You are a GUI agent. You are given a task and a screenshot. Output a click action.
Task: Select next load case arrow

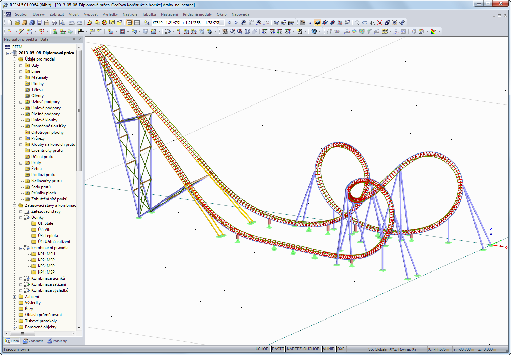point(236,23)
